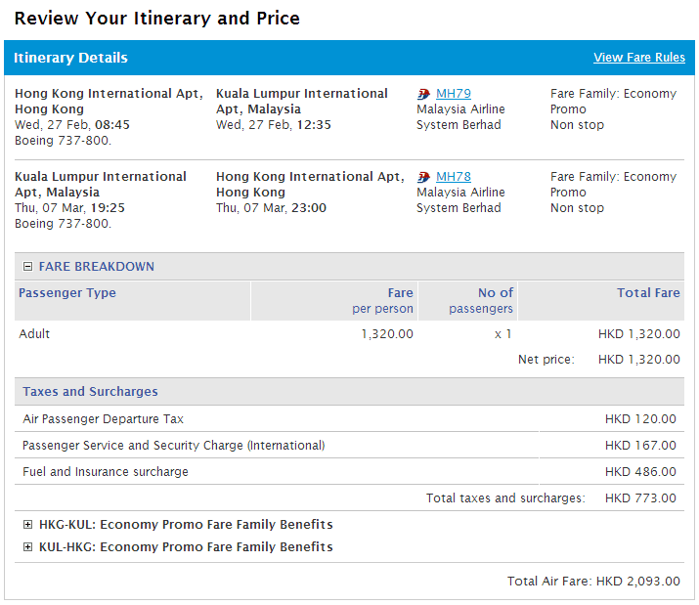Open the MH78 flight number link
The image size is (699, 605).
[x=453, y=177]
